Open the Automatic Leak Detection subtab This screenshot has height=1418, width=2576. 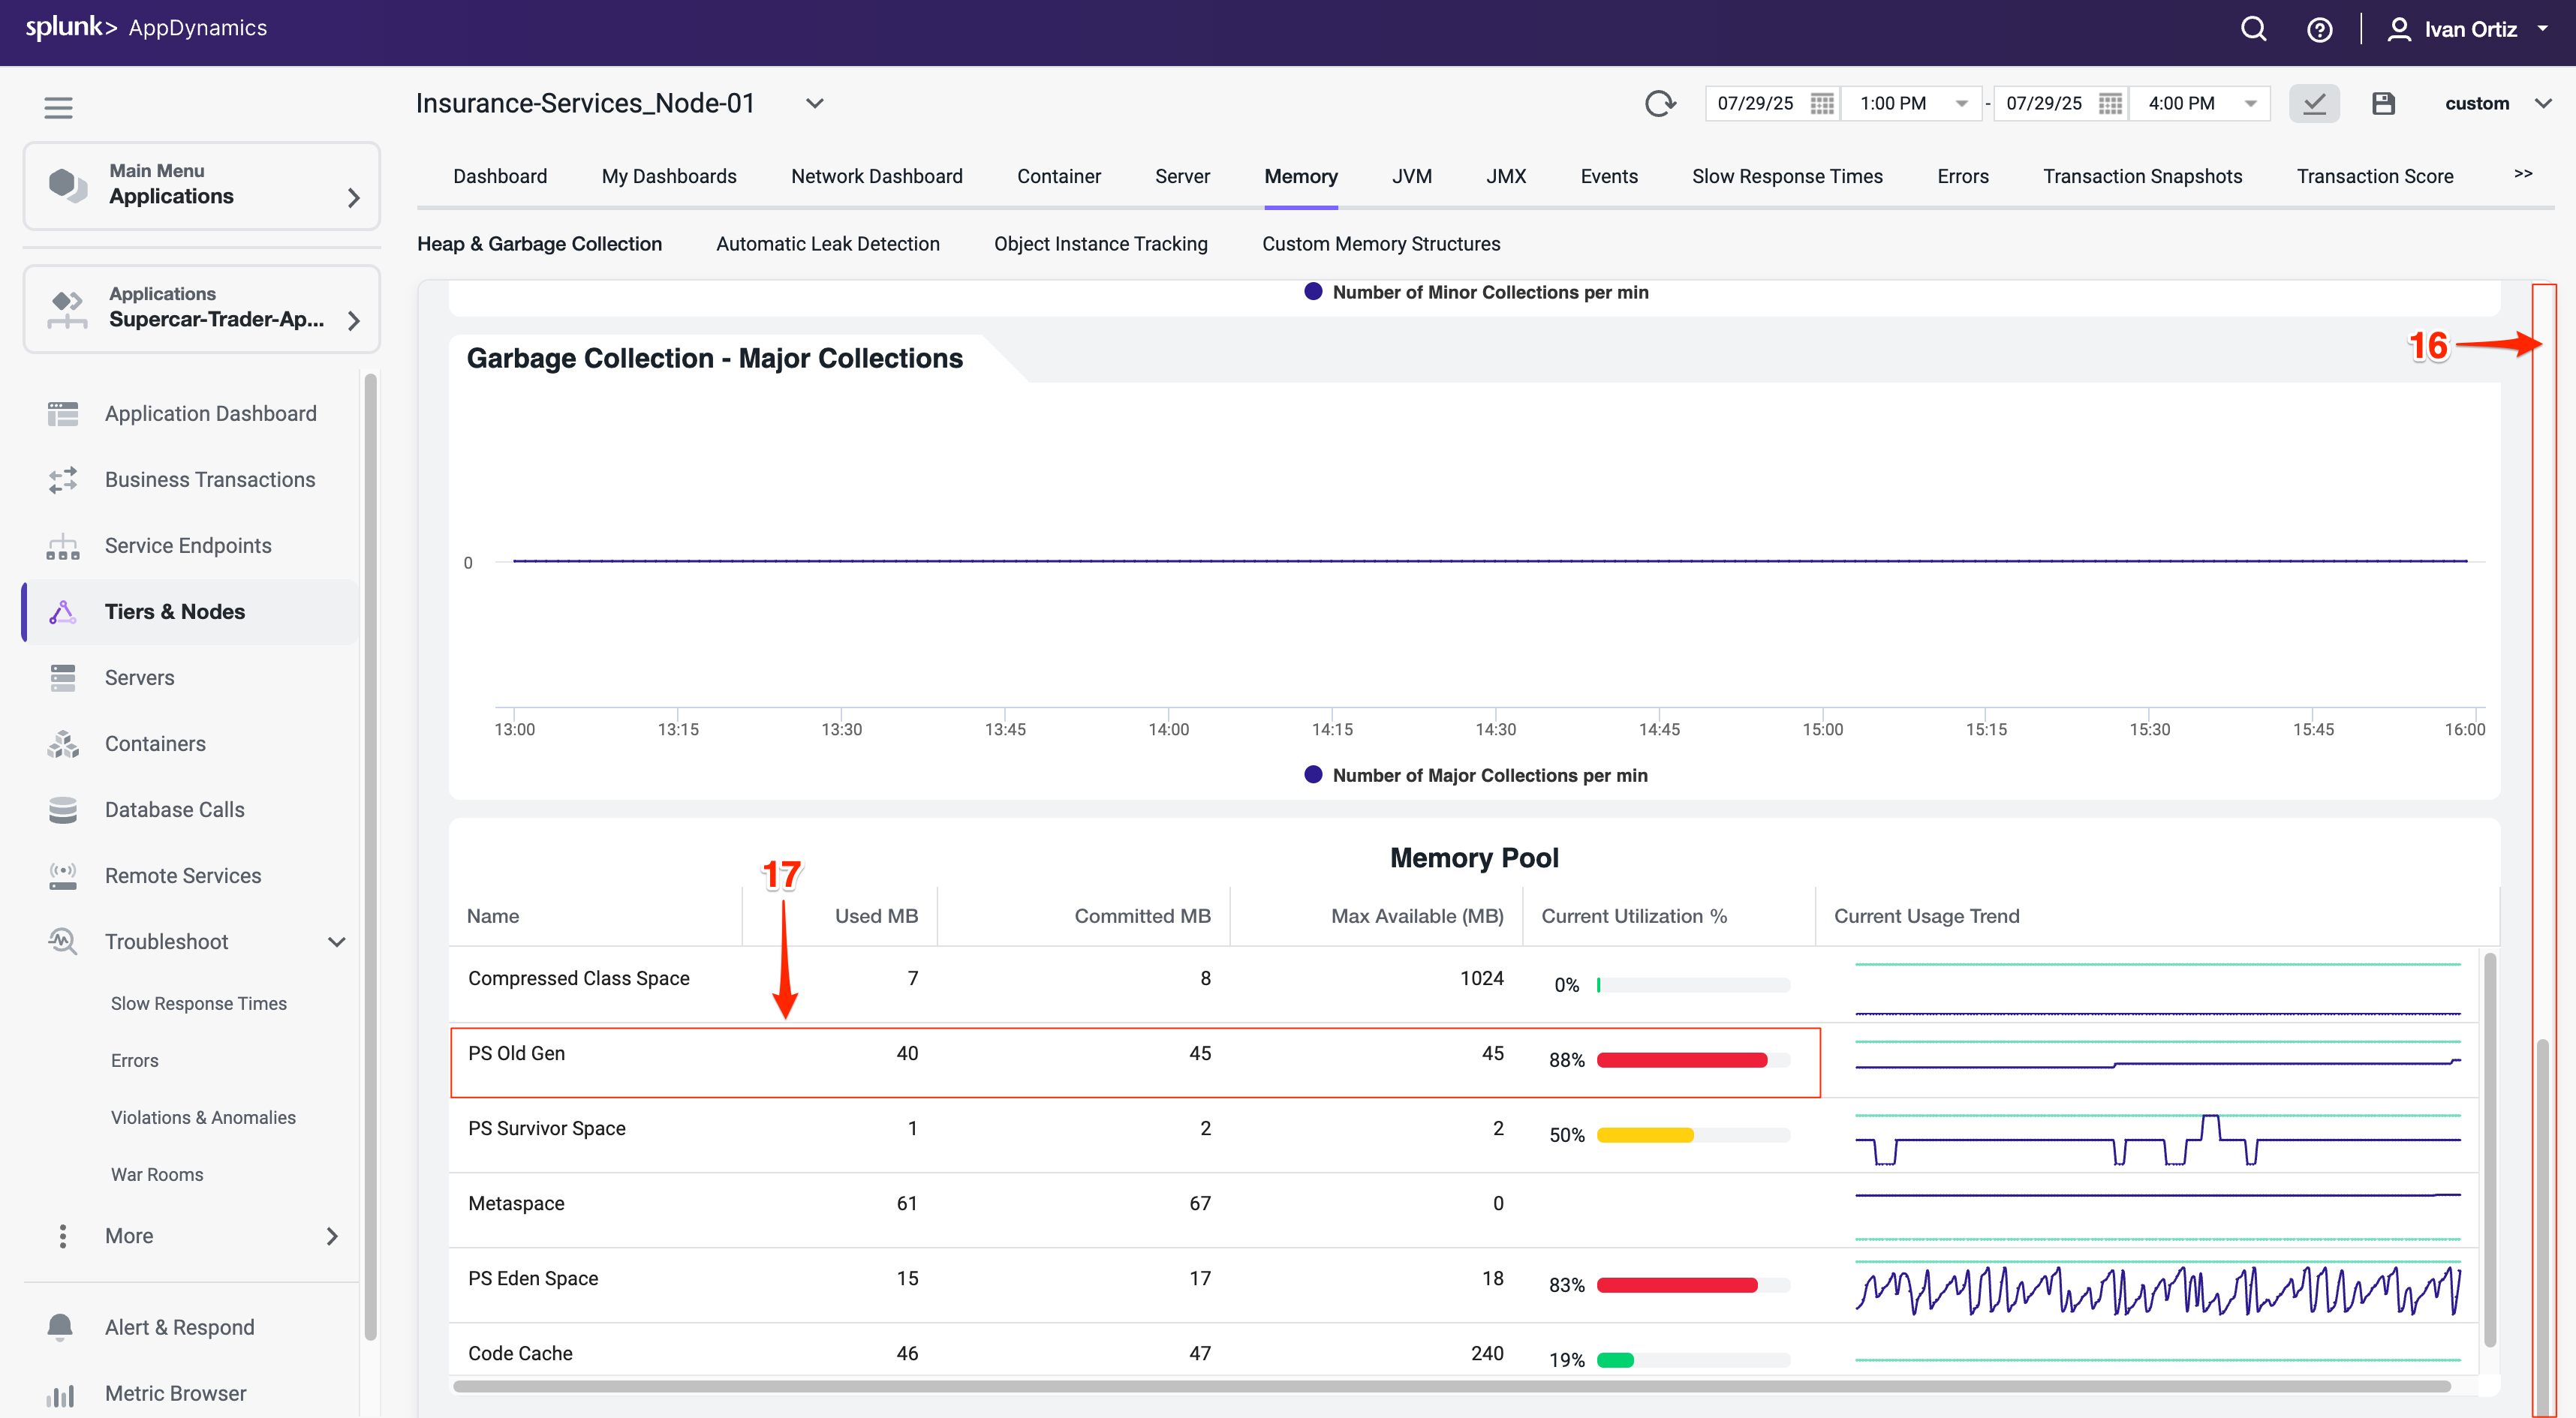coord(827,244)
